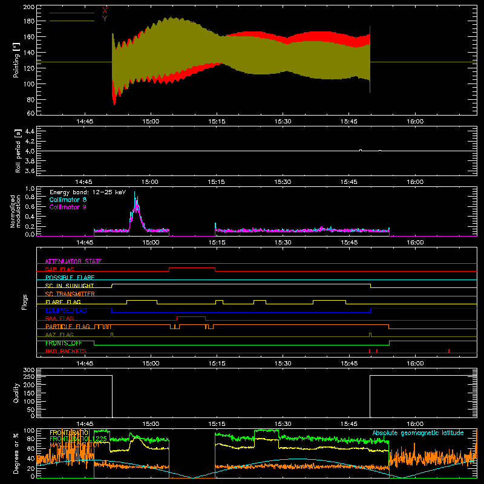484x484 pixels.
Task: Click the 16:00 time label below Quality plot
Action: 415,424
